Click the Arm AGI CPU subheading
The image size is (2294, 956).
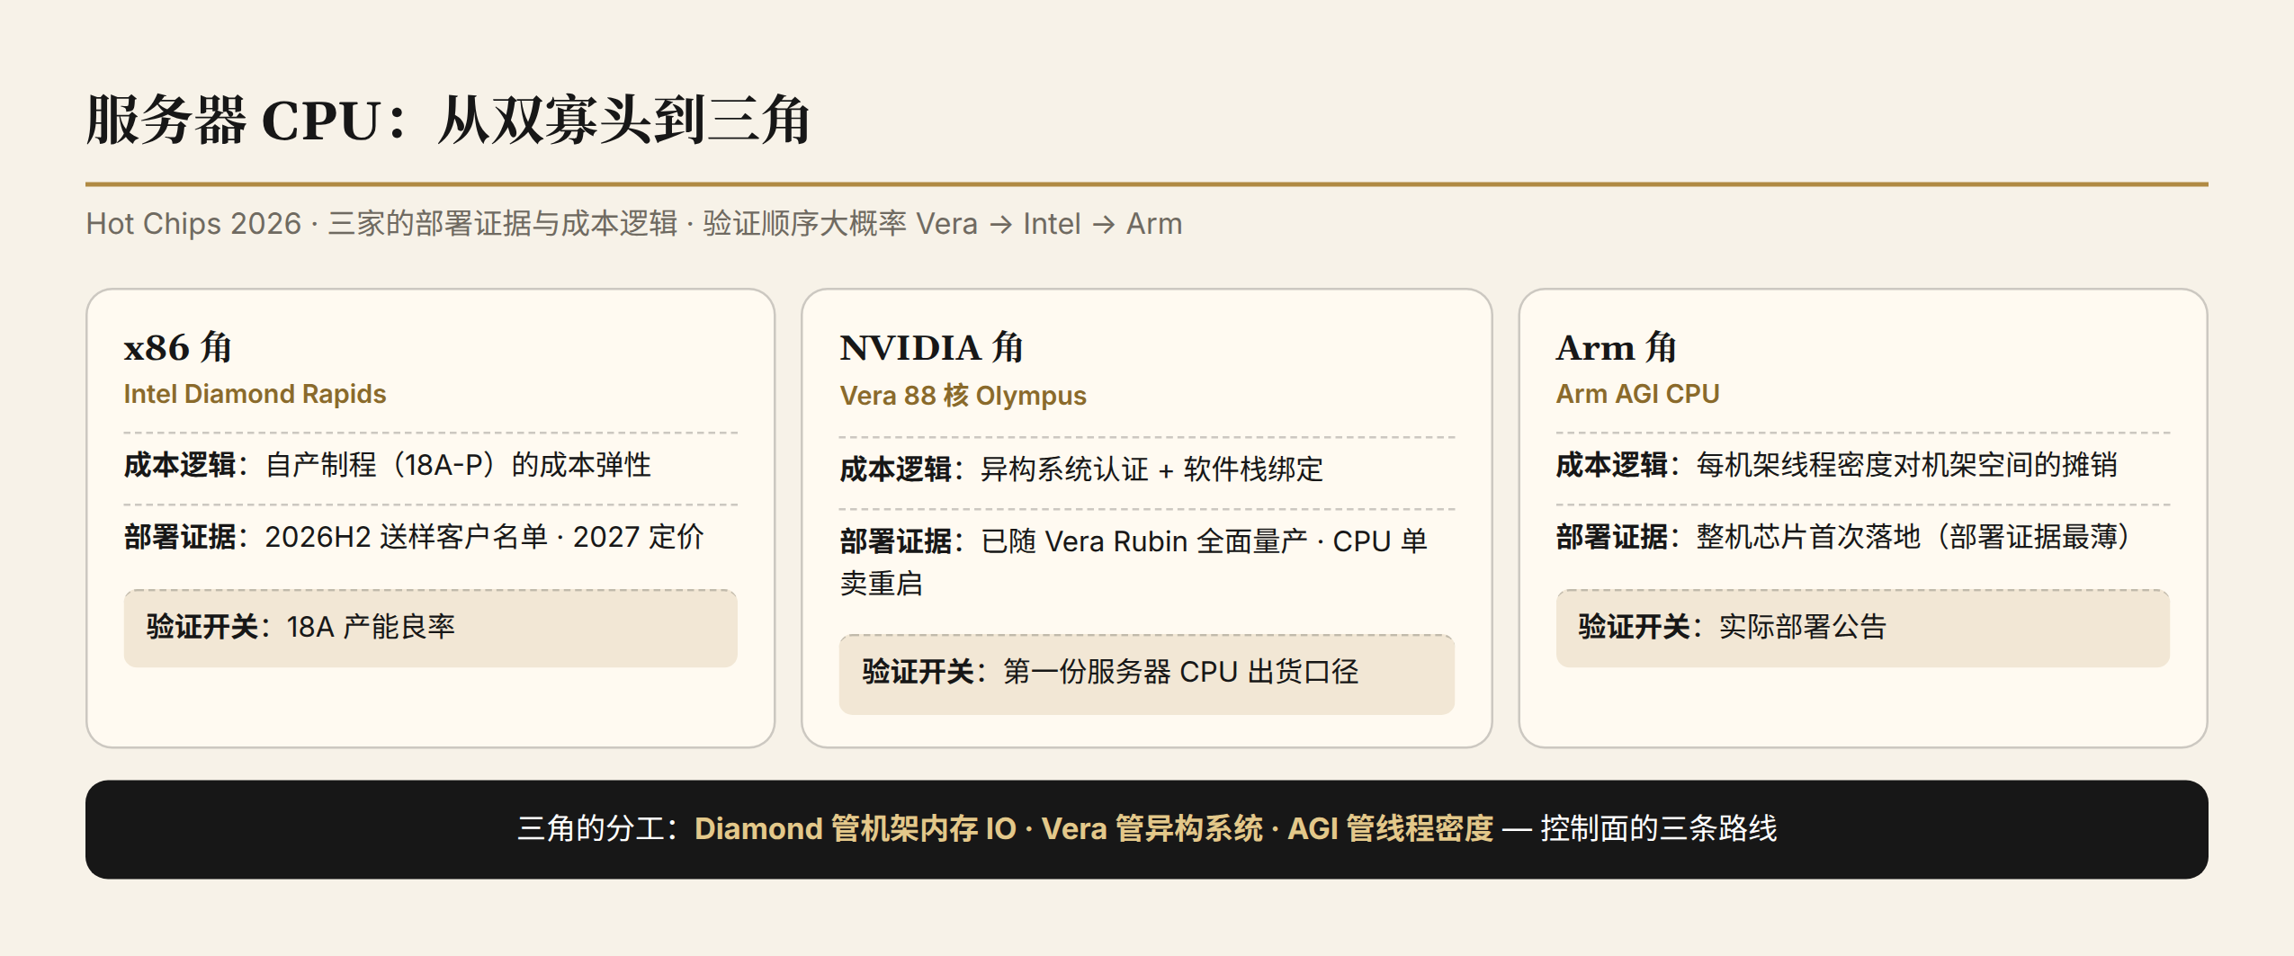1637,394
